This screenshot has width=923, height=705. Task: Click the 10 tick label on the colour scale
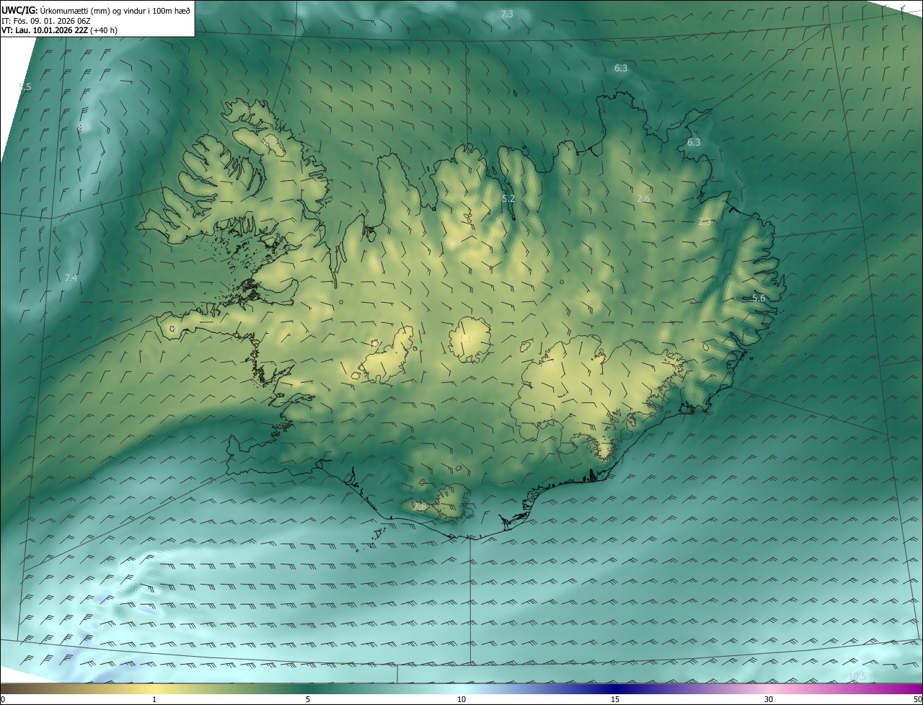[x=461, y=699]
